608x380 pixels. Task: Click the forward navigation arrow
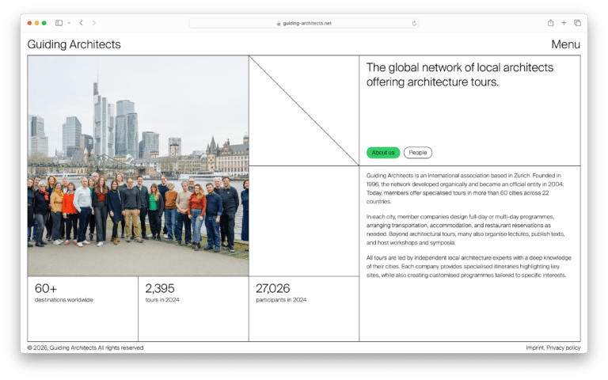[x=93, y=23]
